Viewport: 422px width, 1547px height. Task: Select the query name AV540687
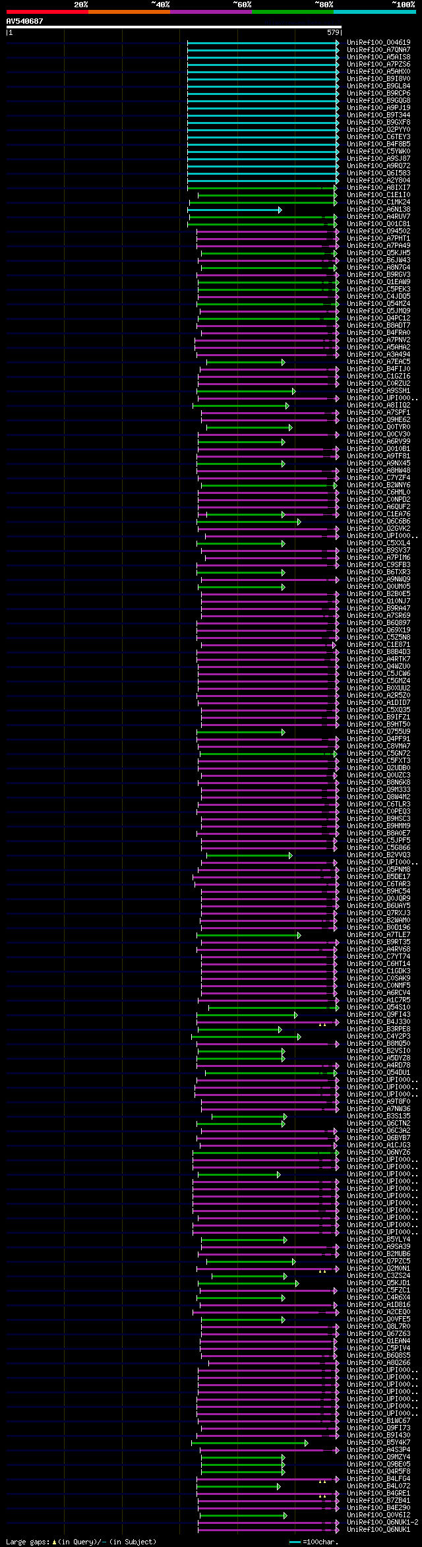24,21
